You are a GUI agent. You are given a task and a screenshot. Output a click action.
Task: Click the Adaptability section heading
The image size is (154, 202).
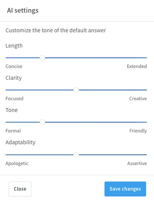point(21,142)
